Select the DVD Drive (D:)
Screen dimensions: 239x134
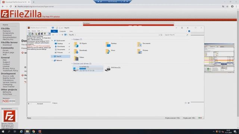pyautogui.click(x=113, y=68)
